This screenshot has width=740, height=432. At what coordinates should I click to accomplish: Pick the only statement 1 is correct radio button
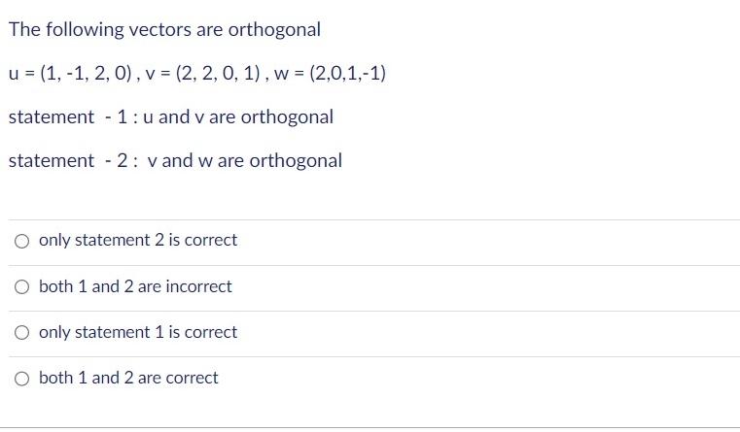[x=21, y=332]
